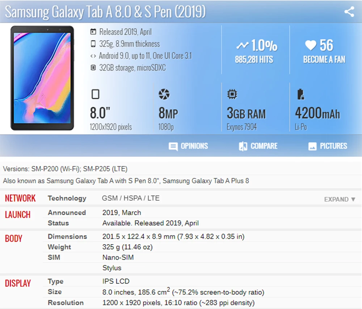The width and height of the screenshot is (362, 309).
Task: Click the Nano-SIM value
Action: pos(118,257)
